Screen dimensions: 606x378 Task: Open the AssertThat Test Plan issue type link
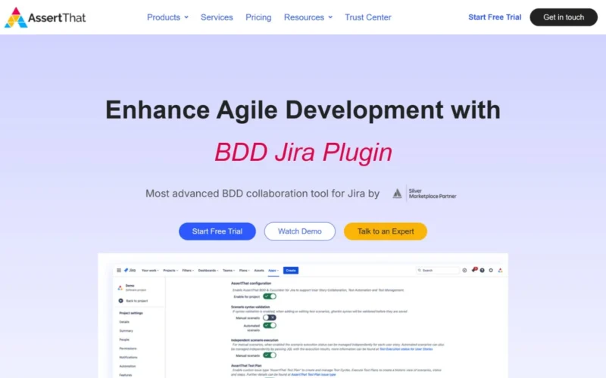pos(313,374)
